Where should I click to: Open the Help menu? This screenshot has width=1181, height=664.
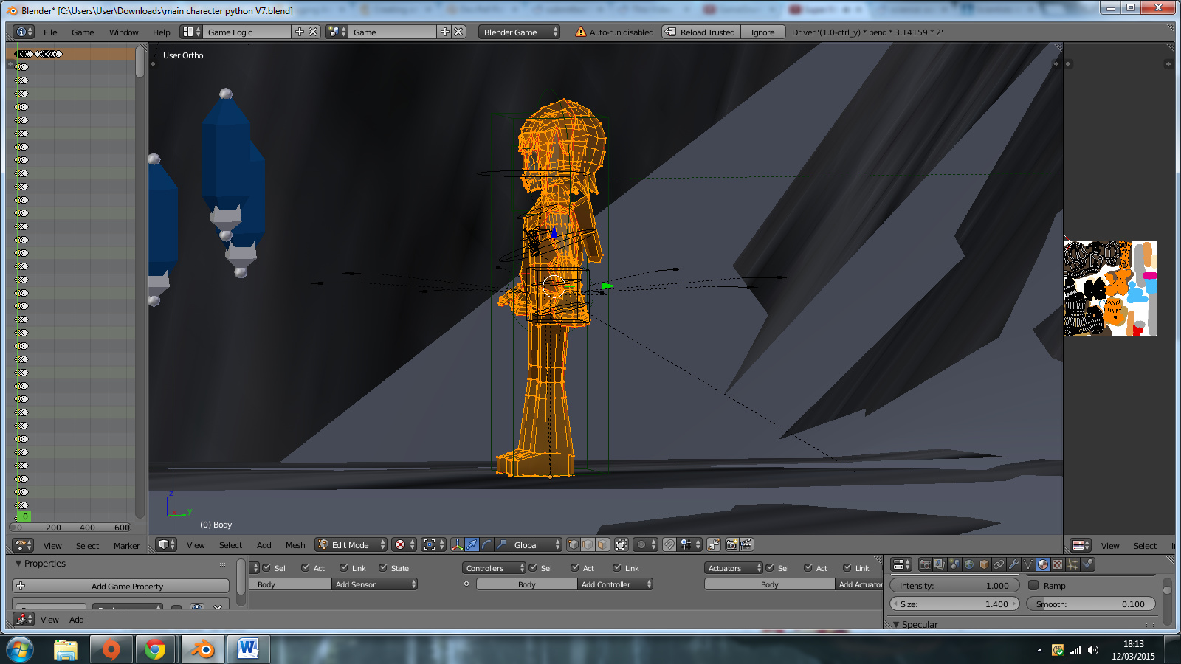pos(162,32)
